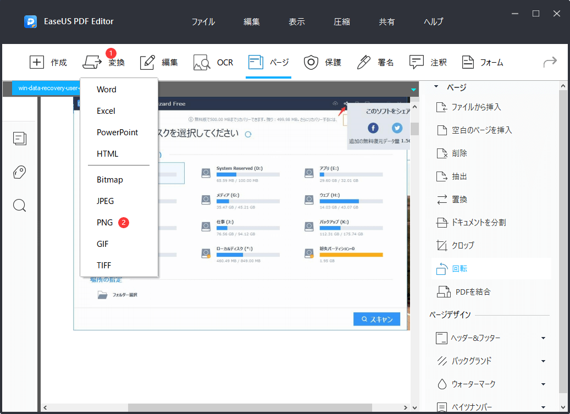
Task: Open the 注釈 annotation tool
Action: 428,62
